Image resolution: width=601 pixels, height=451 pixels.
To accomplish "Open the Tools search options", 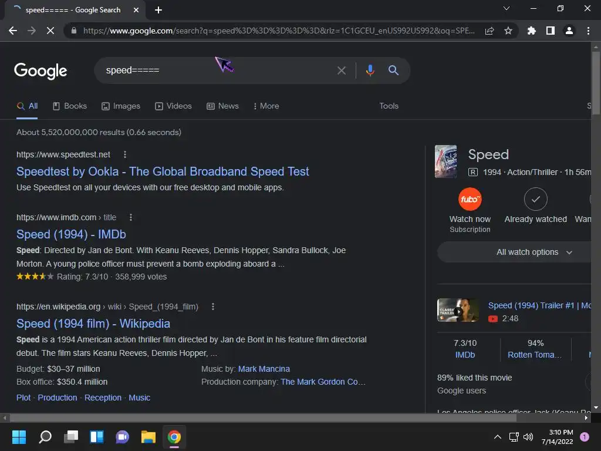I will [389, 106].
